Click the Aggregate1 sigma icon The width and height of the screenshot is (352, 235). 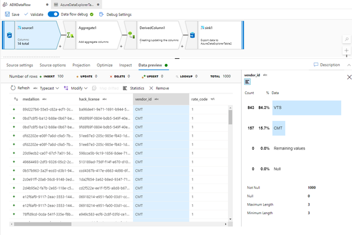click(71, 35)
